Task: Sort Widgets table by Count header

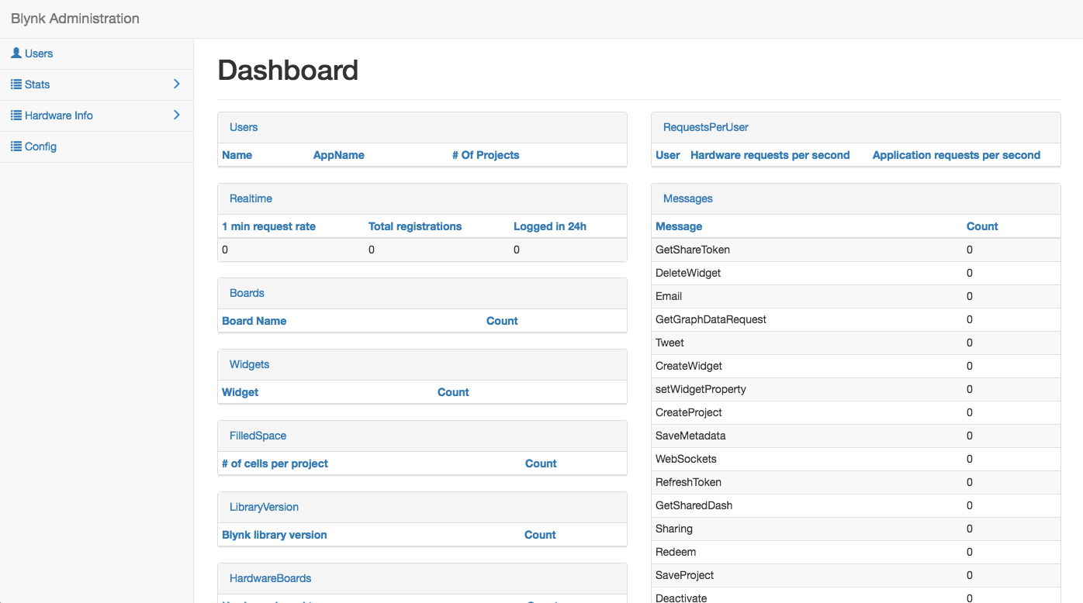Action: pyautogui.click(x=453, y=392)
